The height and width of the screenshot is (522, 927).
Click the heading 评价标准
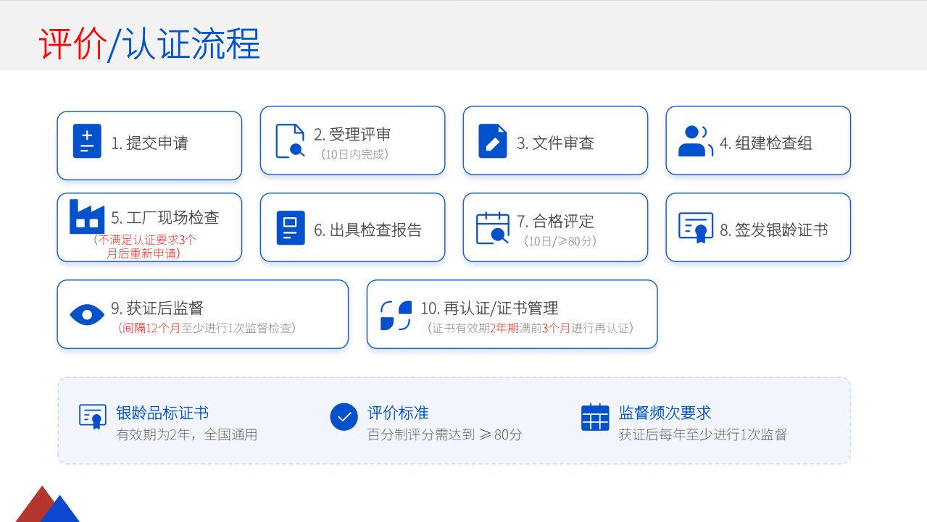pyautogui.click(x=398, y=413)
